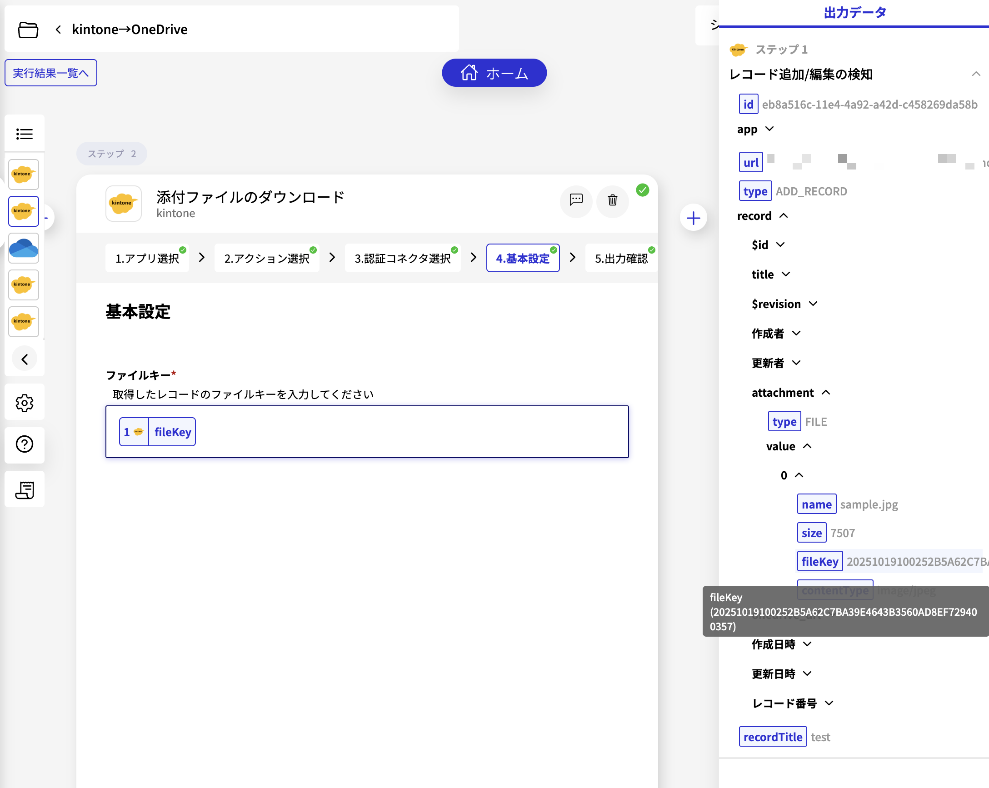Open the 1.アプリ選択 tab
This screenshot has height=788, width=989.
click(x=147, y=258)
